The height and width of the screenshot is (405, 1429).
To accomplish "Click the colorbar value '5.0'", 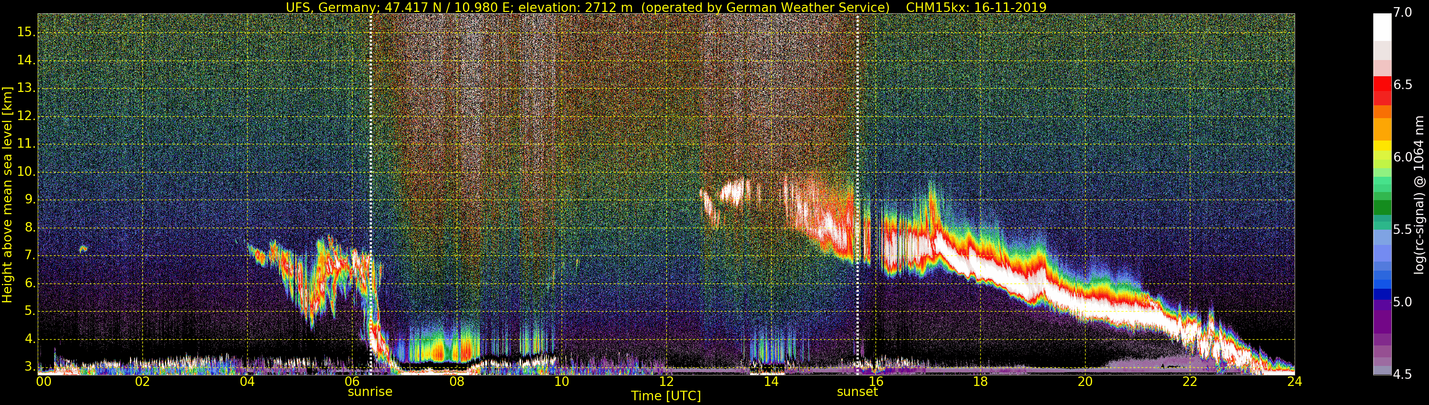I will [x=1403, y=303].
